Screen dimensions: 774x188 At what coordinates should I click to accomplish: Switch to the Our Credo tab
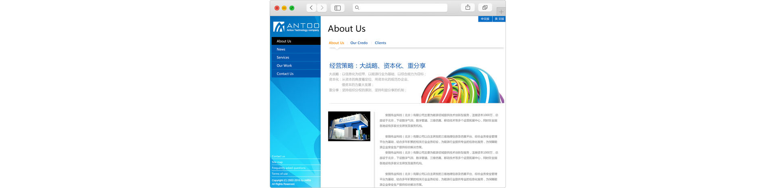[x=359, y=43]
